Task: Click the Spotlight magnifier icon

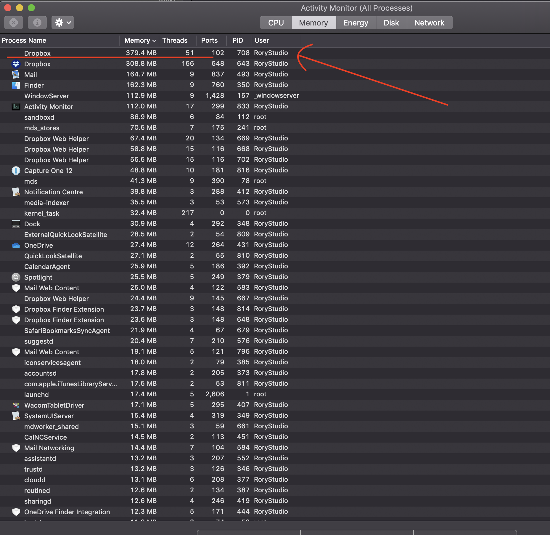Action: click(x=16, y=277)
